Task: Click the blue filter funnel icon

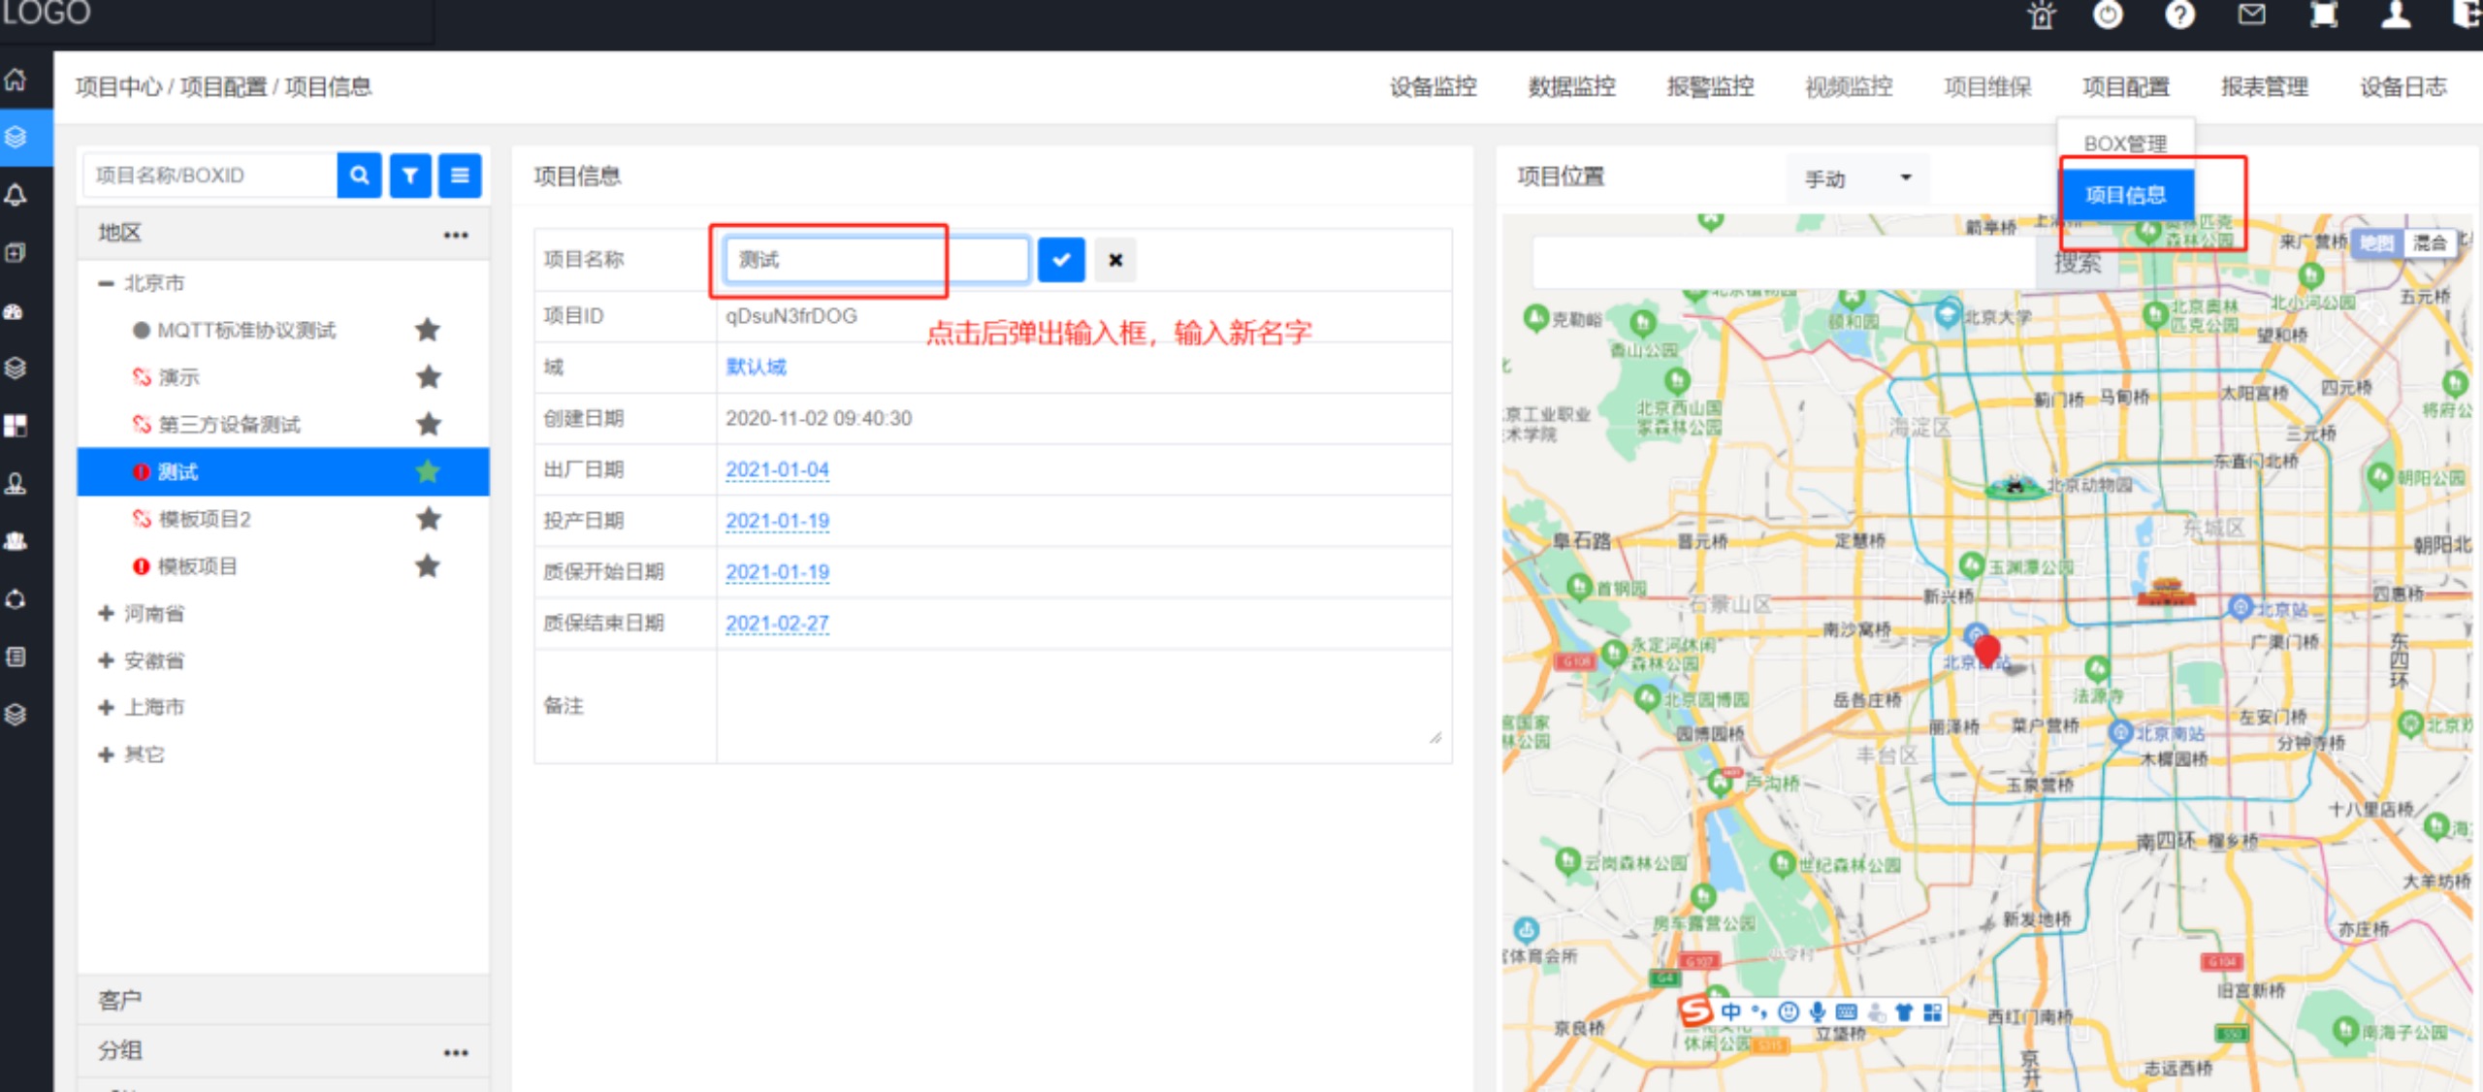Action: (x=410, y=176)
